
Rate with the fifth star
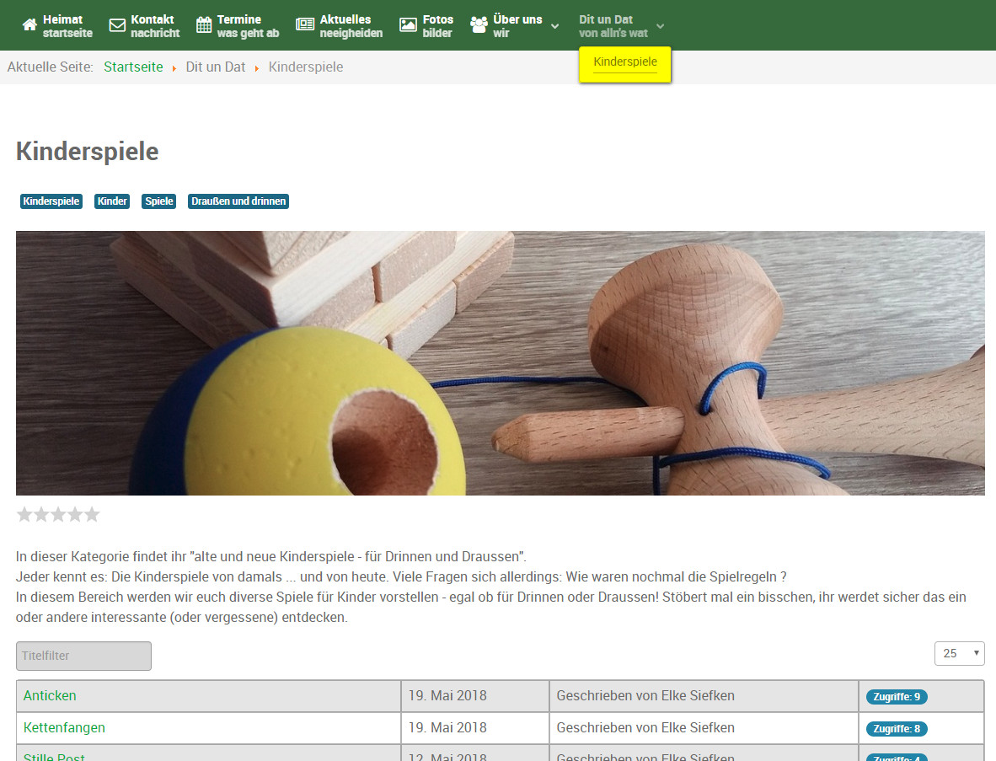[92, 514]
